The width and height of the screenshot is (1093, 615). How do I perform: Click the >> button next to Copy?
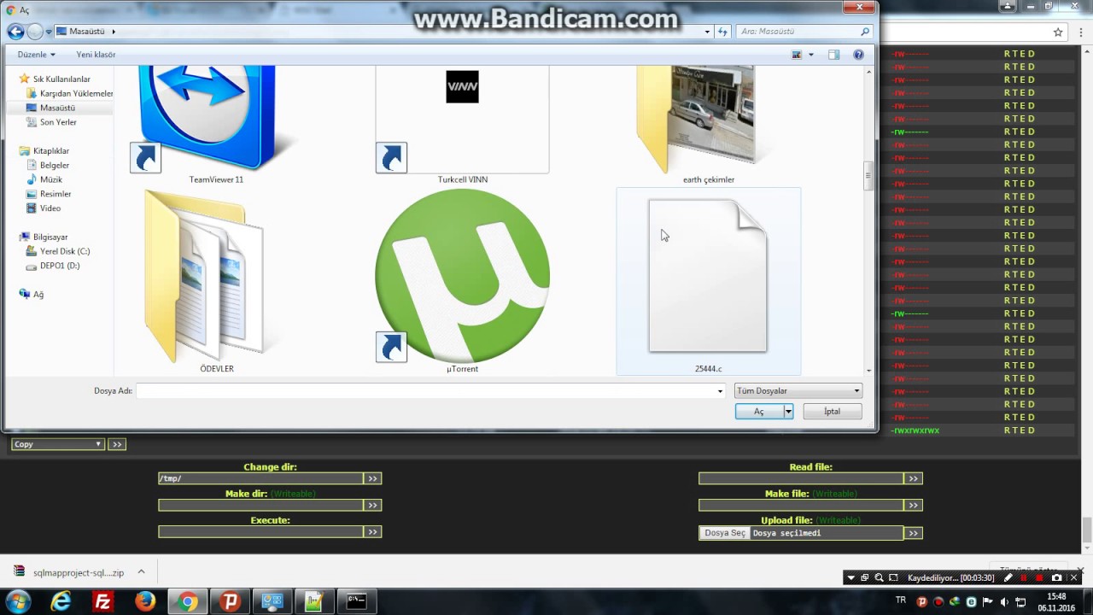(117, 444)
